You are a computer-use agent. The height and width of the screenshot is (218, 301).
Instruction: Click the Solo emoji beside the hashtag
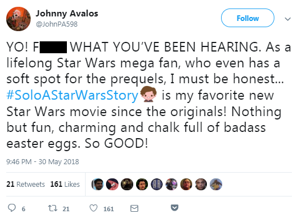point(149,94)
